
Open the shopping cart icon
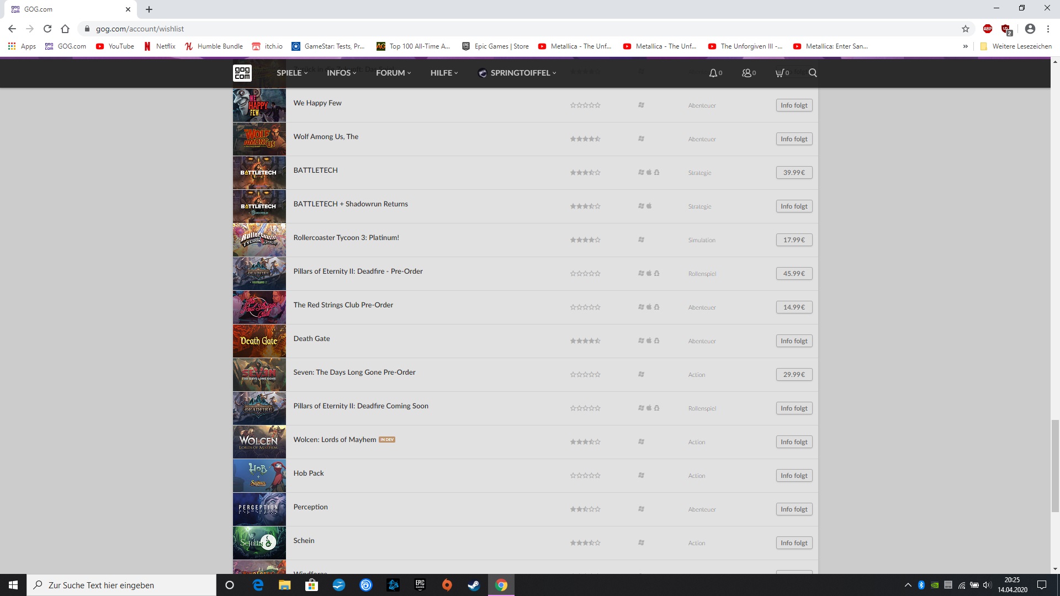pos(782,73)
